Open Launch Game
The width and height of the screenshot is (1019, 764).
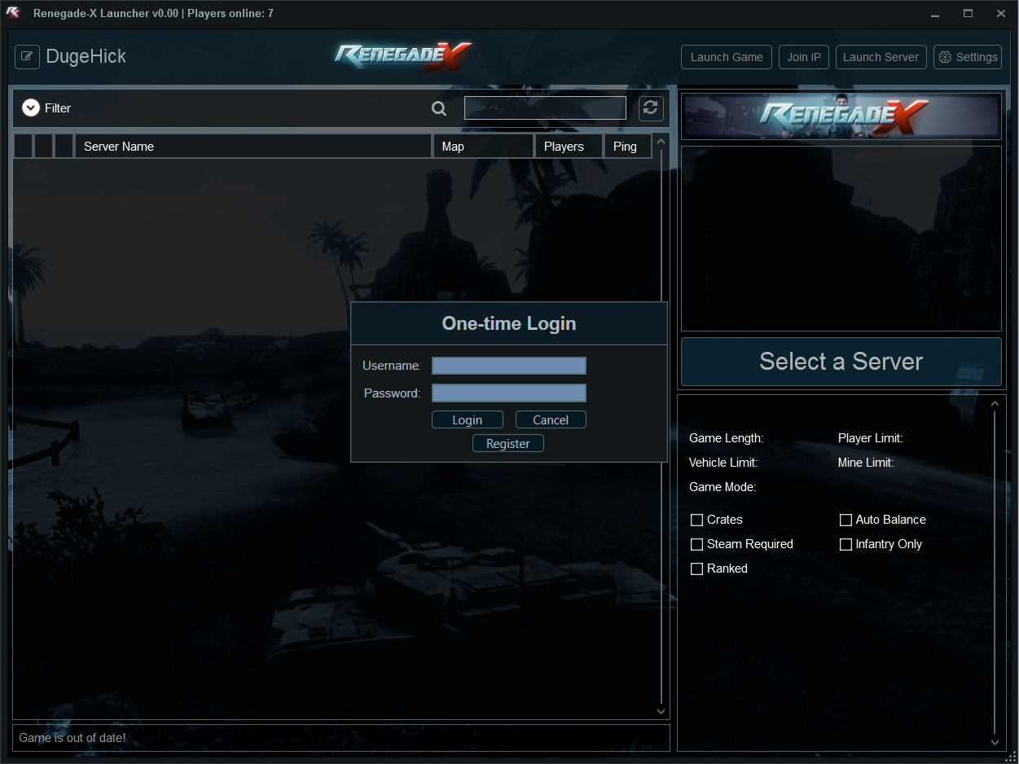tap(727, 57)
